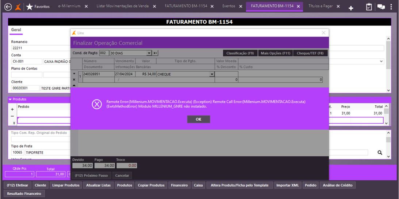Click the Produtos bottom button

124,185
